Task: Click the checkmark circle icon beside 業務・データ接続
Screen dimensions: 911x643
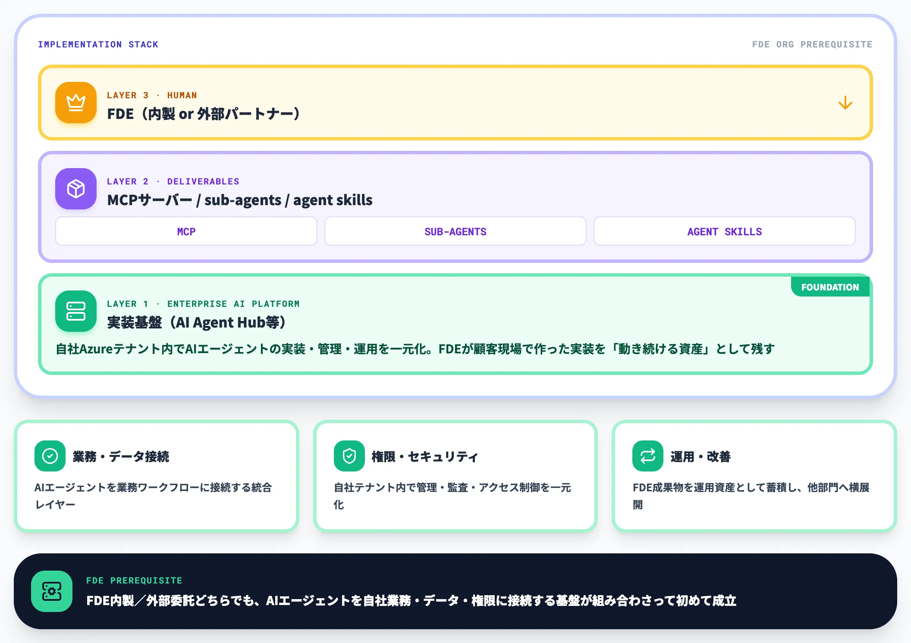Action: tap(50, 456)
